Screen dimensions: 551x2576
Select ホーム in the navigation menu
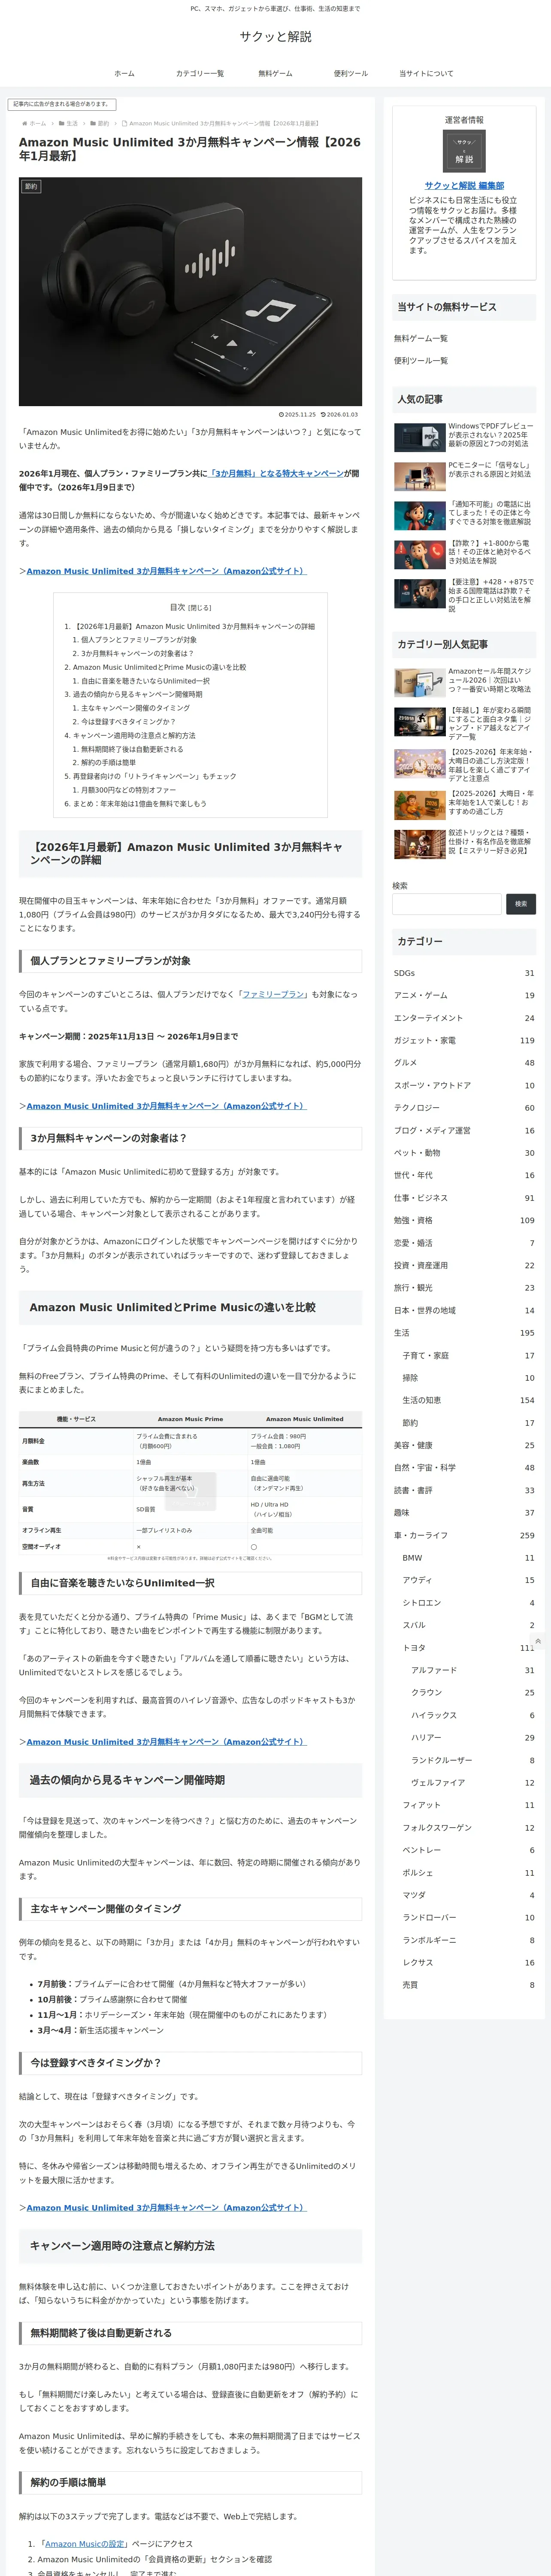tap(124, 73)
